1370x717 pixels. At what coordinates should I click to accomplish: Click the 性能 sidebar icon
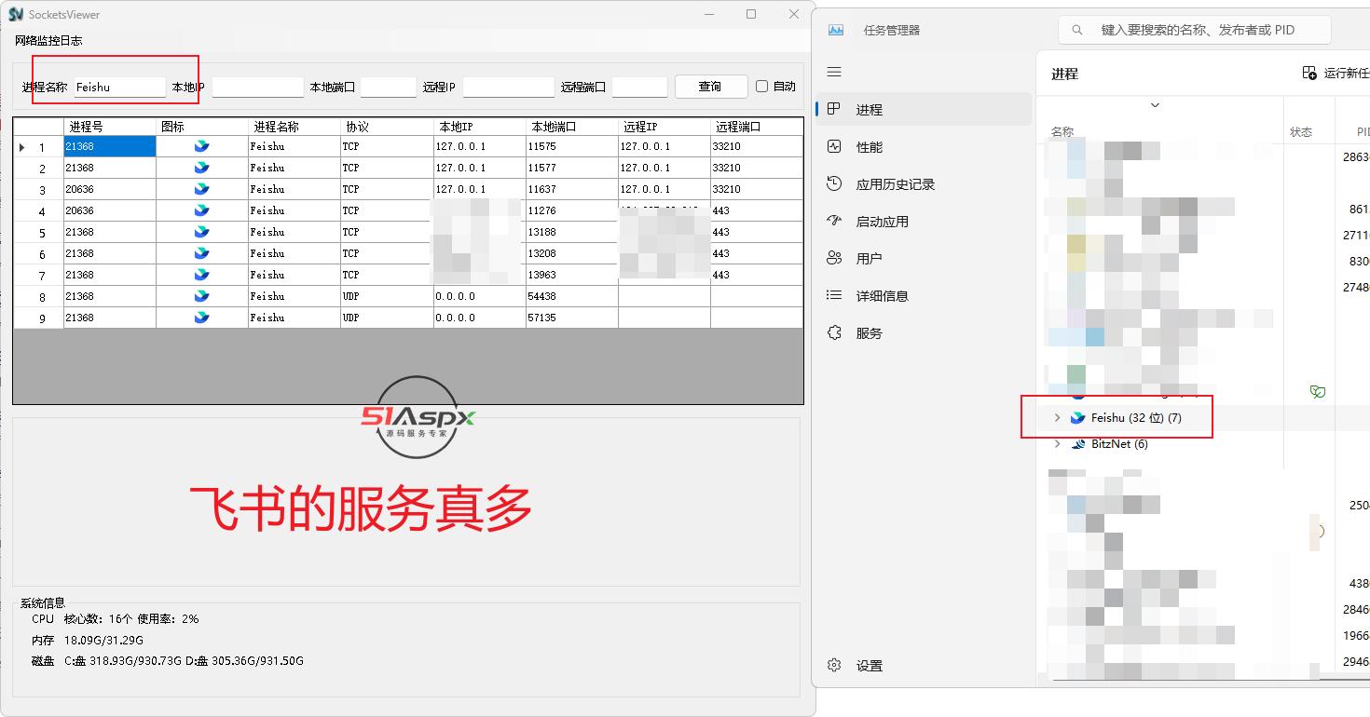[834, 146]
